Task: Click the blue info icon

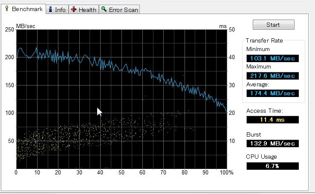Action: (51, 9)
